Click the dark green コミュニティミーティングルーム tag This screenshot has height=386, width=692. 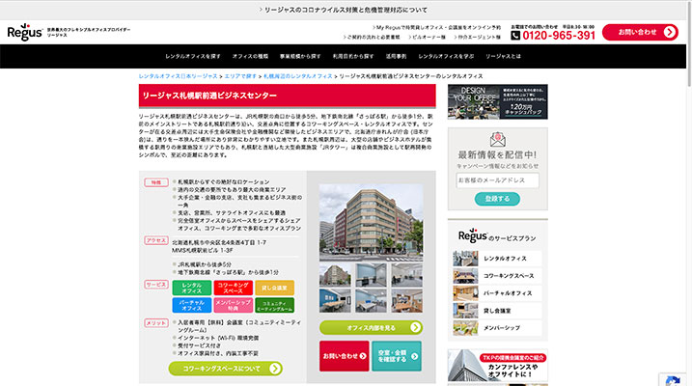pyautogui.click(x=274, y=305)
